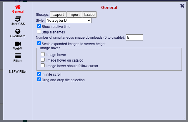
Task: Check Image hover on catalog
Action: [x=43, y=60]
